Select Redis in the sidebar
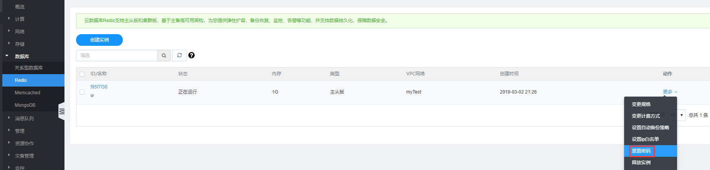Image resolution: width=710 pixels, height=170 pixels. (x=33, y=80)
